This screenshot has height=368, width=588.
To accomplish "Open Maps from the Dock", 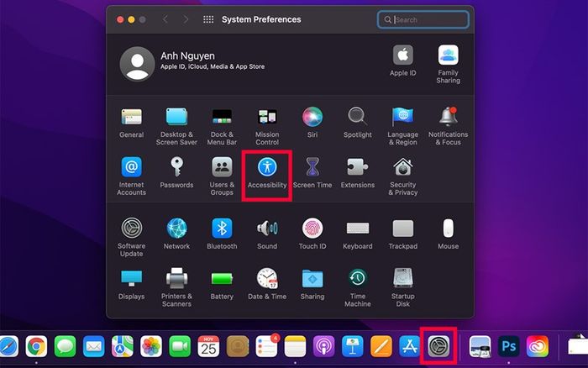I will (123, 346).
